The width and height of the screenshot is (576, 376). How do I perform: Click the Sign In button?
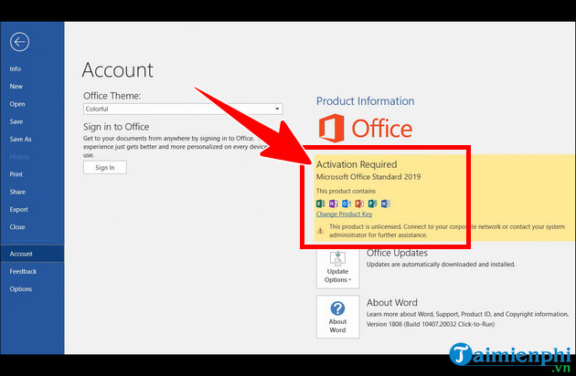pyautogui.click(x=105, y=168)
